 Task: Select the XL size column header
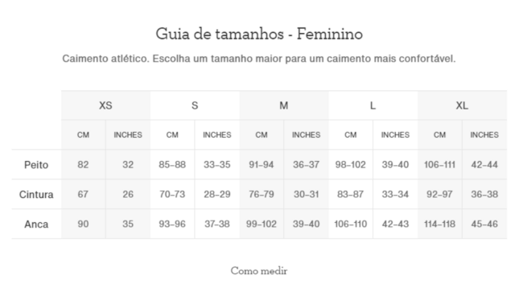coord(462,105)
